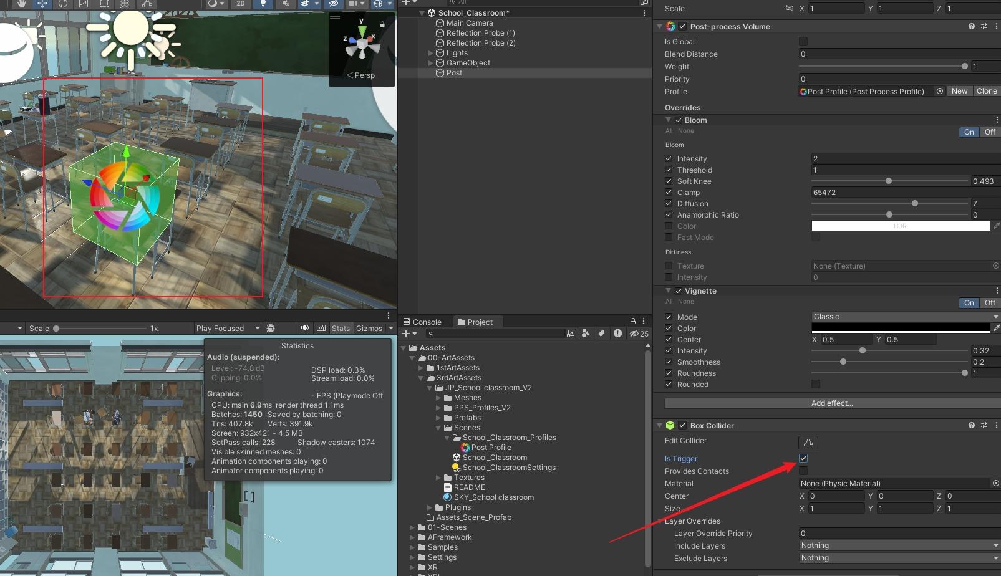
Task: Pick Bloom color with eyedropper
Action: 996,226
